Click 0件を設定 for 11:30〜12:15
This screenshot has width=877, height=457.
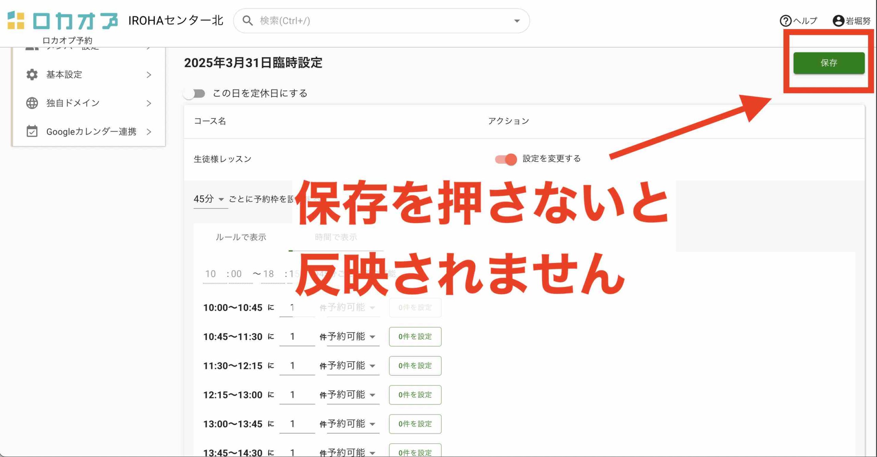pos(415,366)
